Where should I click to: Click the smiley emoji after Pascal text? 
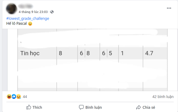coord(30,24)
